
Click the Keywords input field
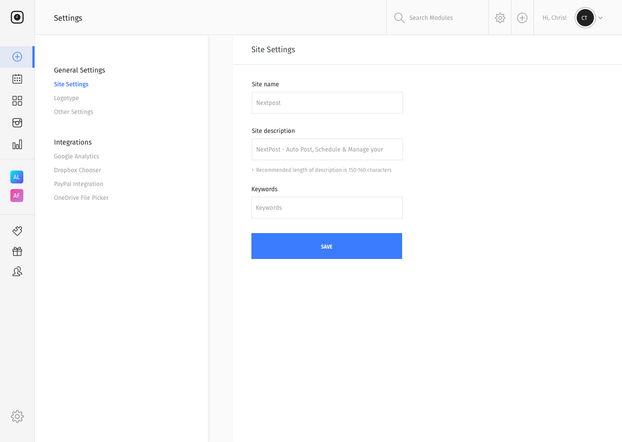tap(327, 208)
